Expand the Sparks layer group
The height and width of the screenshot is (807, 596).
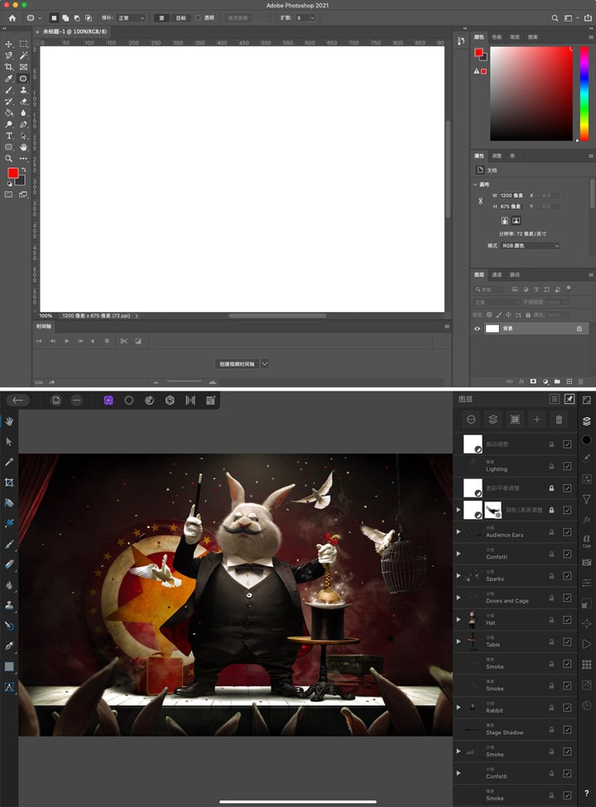coord(459,575)
